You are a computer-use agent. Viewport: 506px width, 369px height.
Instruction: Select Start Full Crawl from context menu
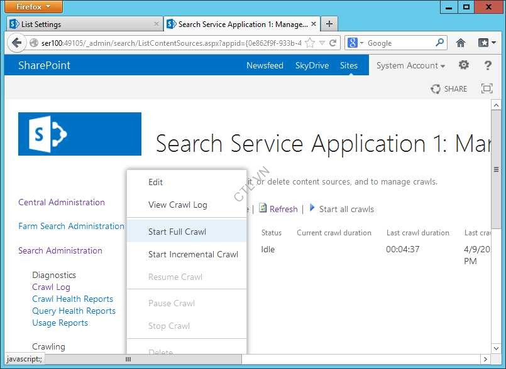pos(177,232)
